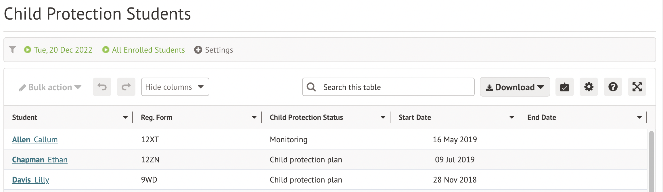Click the undo arrow icon

point(102,87)
